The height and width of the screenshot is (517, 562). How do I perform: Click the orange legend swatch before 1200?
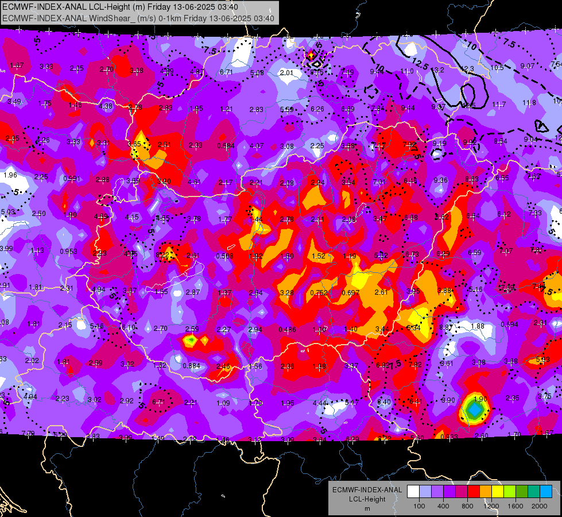(x=486, y=491)
